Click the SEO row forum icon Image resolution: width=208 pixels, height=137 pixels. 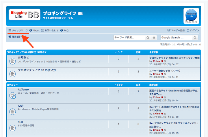coord(12,128)
